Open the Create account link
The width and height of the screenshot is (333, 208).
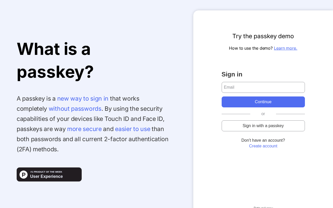[263, 146]
